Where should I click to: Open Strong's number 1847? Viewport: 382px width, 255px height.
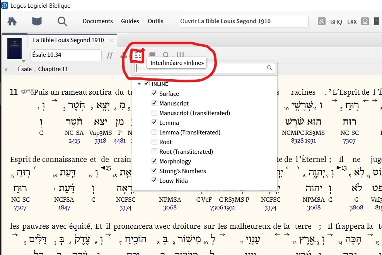(64, 208)
